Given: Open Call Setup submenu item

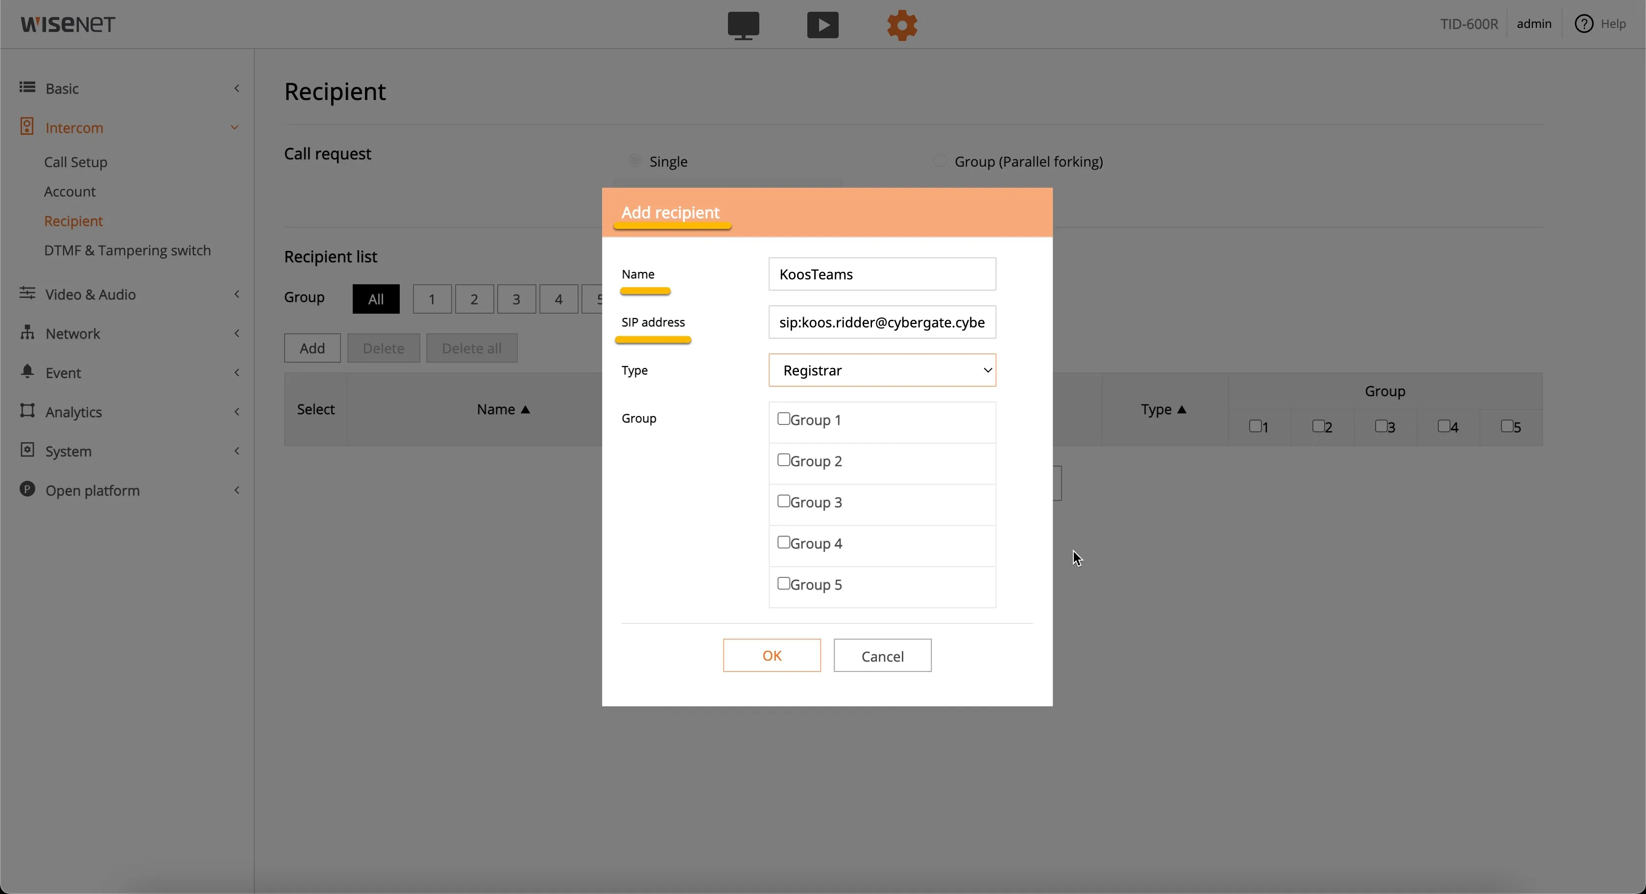Looking at the screenshot, I should 76,162.
